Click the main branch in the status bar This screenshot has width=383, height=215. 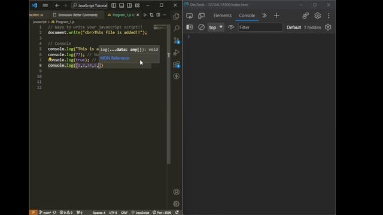click(45, 213)
